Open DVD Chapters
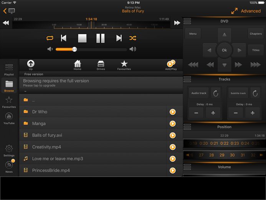The width and height of the screenshot is (266, 200). [256, 33]
